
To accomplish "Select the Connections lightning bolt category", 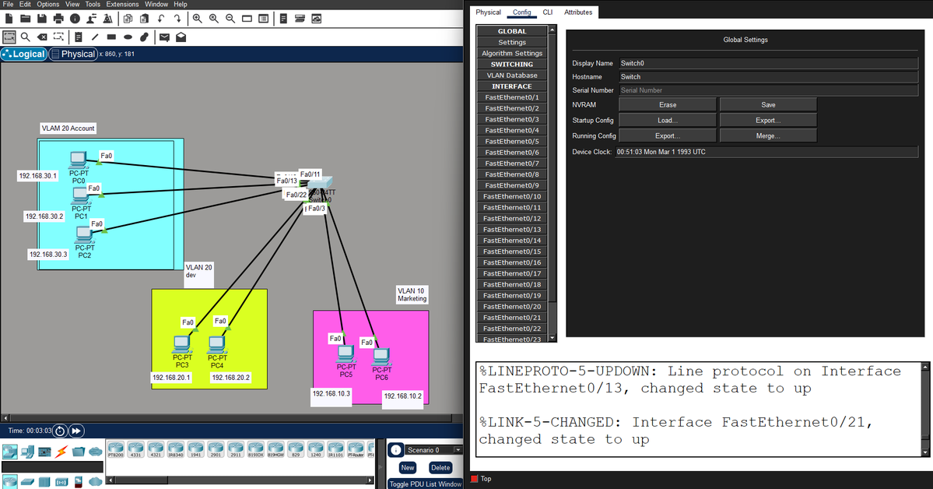I will coord(61,452).
